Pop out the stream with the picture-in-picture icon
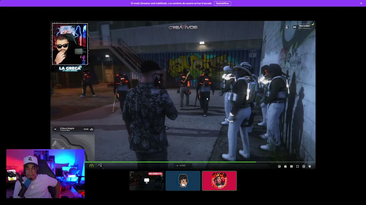 click(279, 167)
